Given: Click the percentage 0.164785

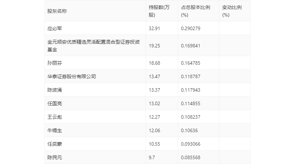Looking at the screenshot, I should (x=191, y=63).
